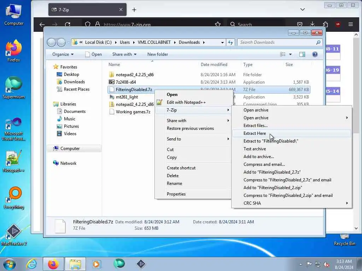Viewport: 362px width, 271px height.
Task: Click the refresh button beside address bar
Action: (x=230, y=42)
